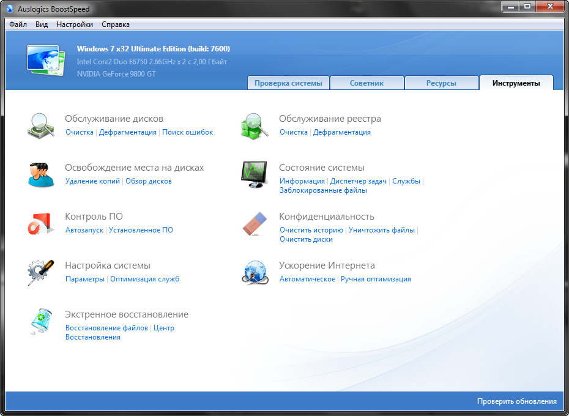Click the disk maintenance magnifier icon
Screen dimensions: 569x416
tap(40, 125)
